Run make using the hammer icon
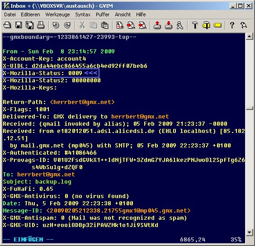This screenshot has height=246, width=255. point(195,25)
